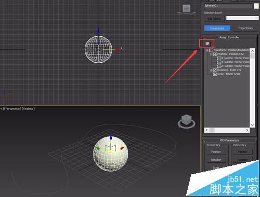Select 'Rotation : Euler XYZ' tree row
The width and height of the screenshot is (260, 197).
(227, 70)
